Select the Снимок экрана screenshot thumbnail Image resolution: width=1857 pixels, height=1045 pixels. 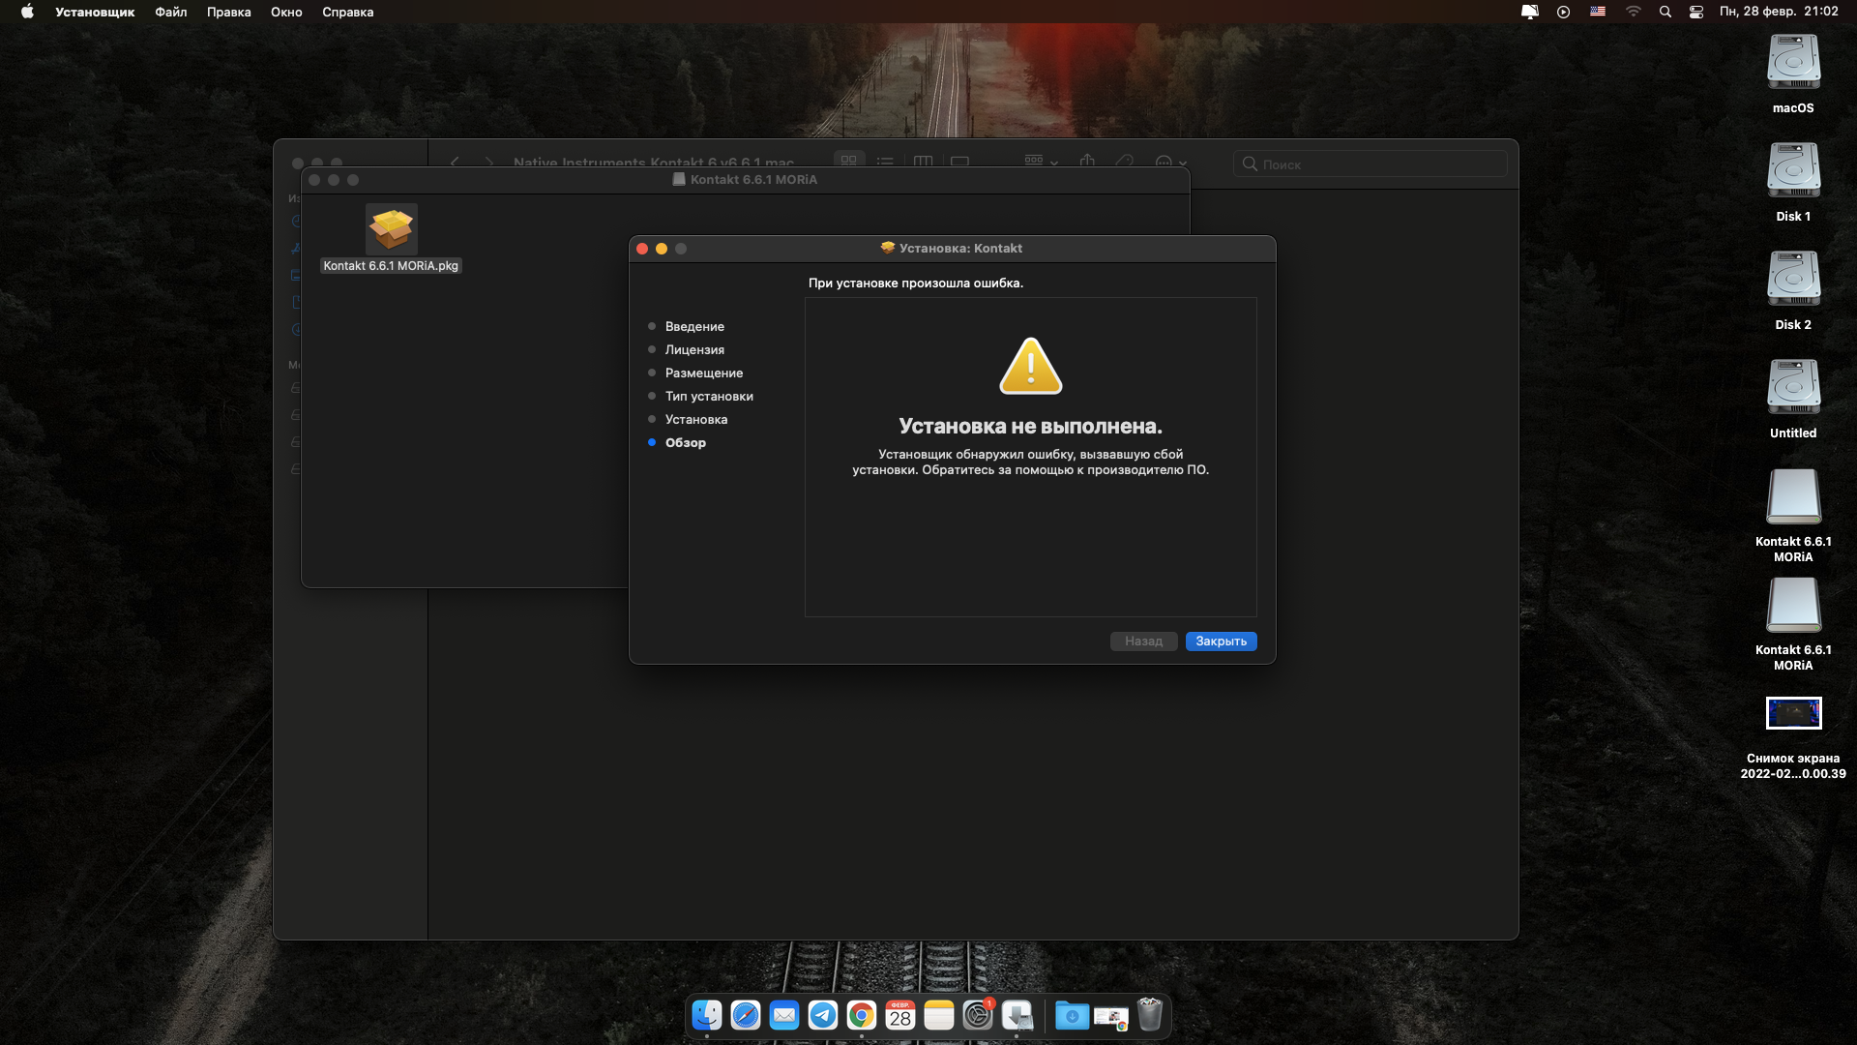[1793, 713]
